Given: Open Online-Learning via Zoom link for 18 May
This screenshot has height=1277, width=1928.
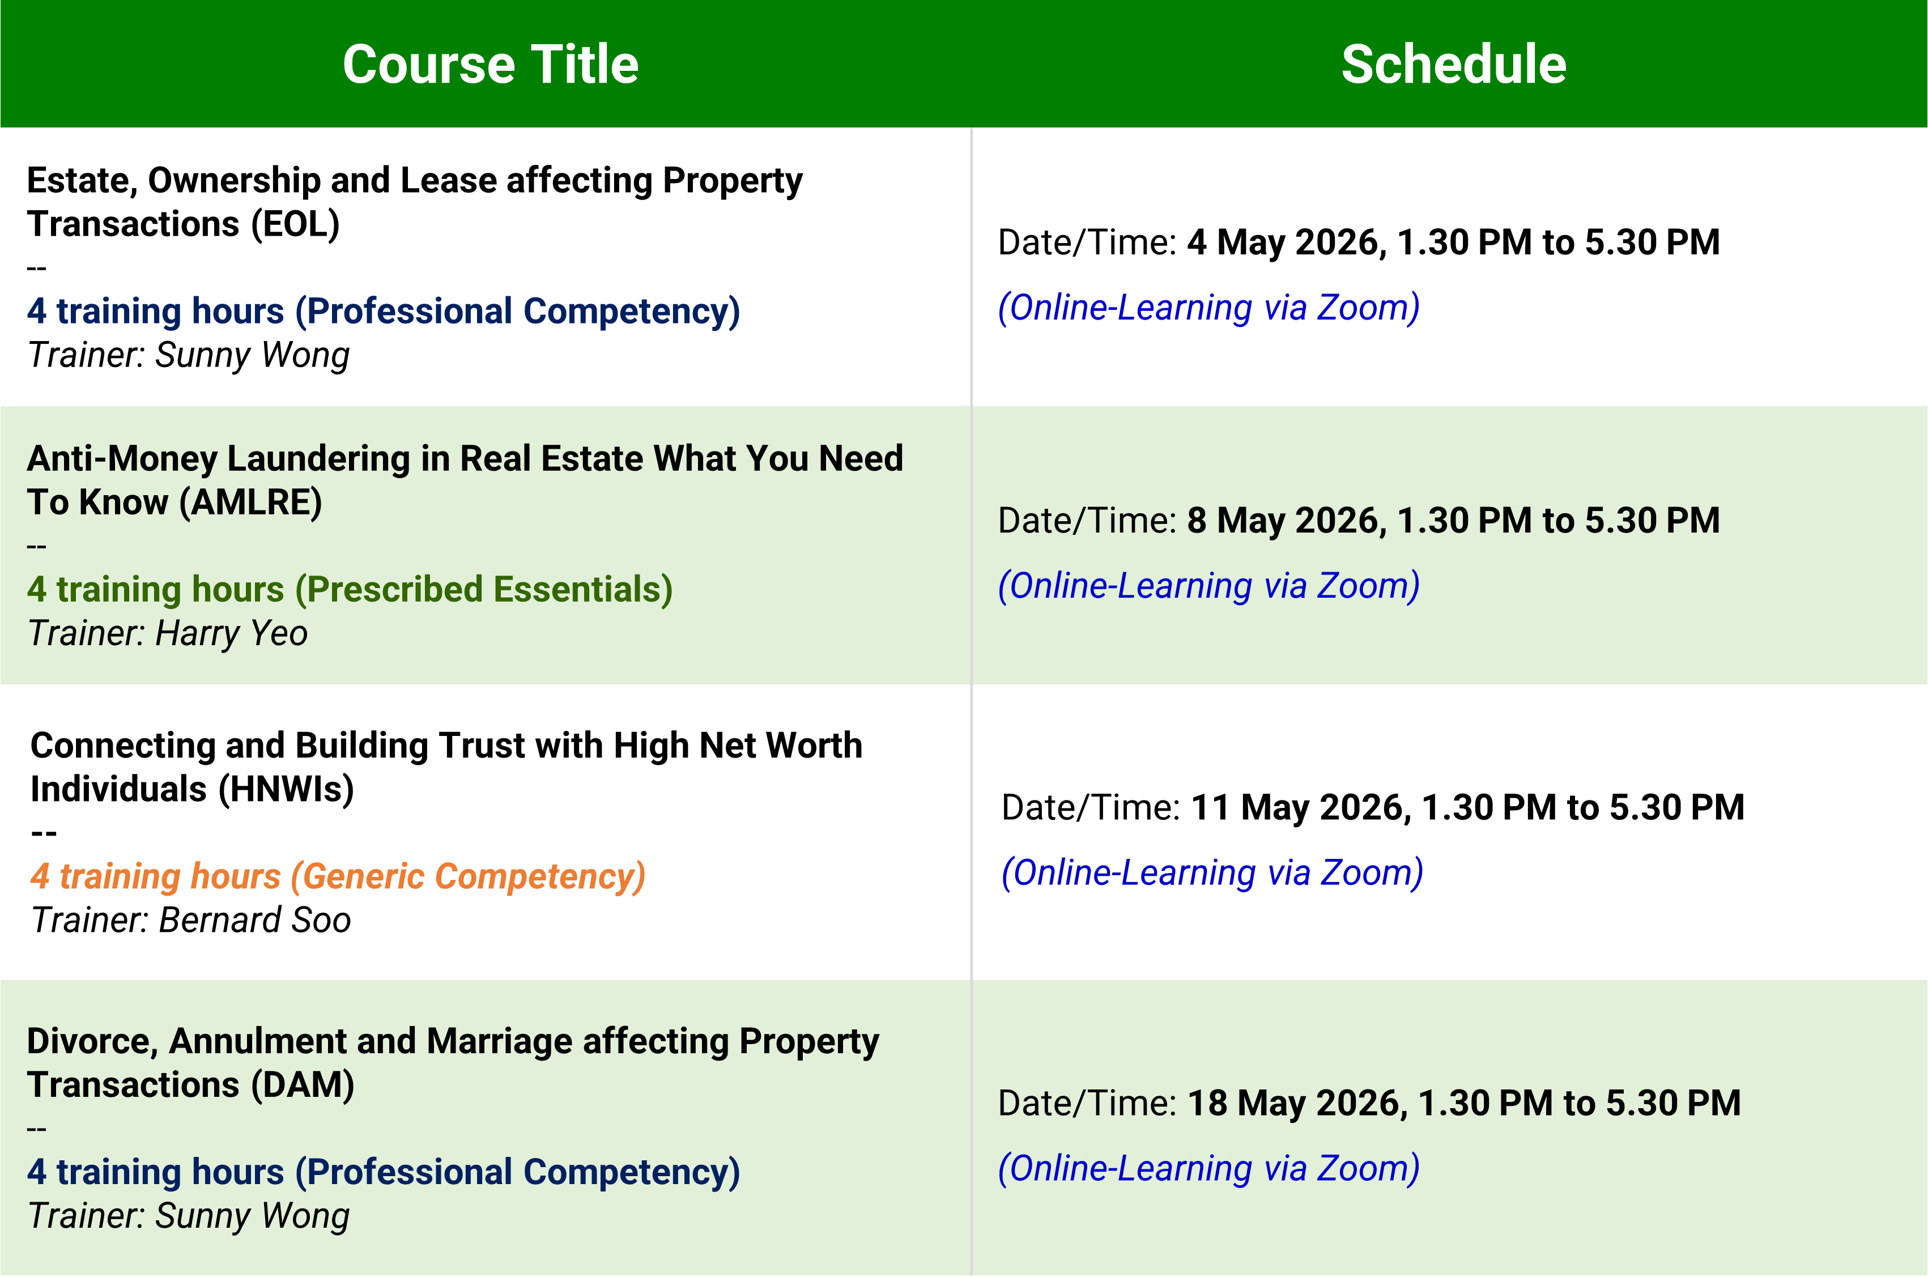Looking at the screenshot, I should tap(1208, 1169).
